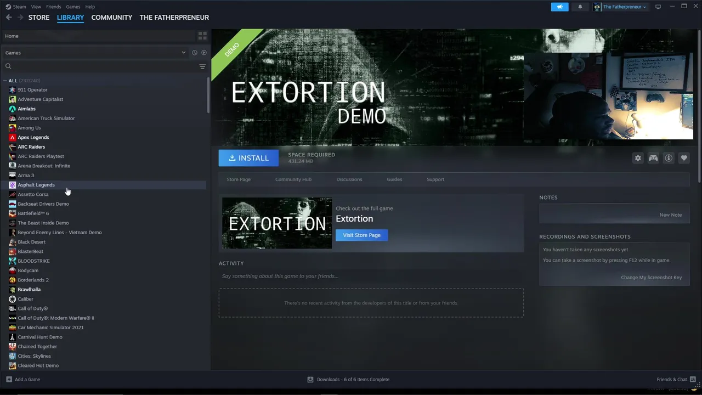Click the forward navigation arrow
This screenshot has width=702, height=395.
[20, 18]
